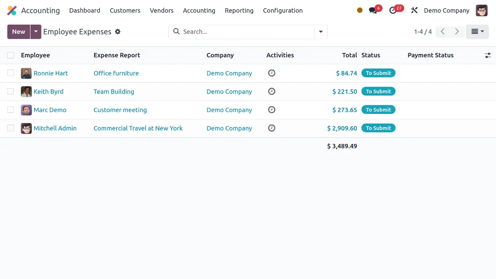The image size is (496, 279).
Task: Open the conversations chat bubble icon
Action: click(373, 10)
